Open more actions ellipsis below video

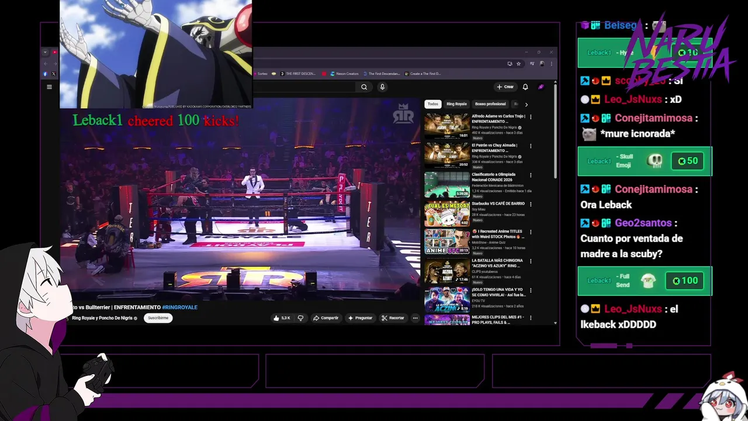[x=415, y=318]
